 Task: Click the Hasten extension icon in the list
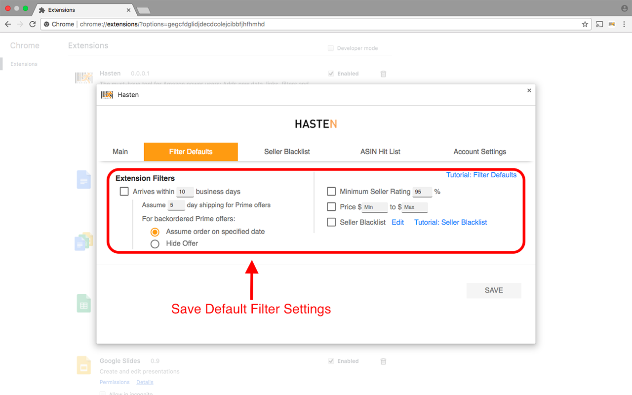pos(83,78)
